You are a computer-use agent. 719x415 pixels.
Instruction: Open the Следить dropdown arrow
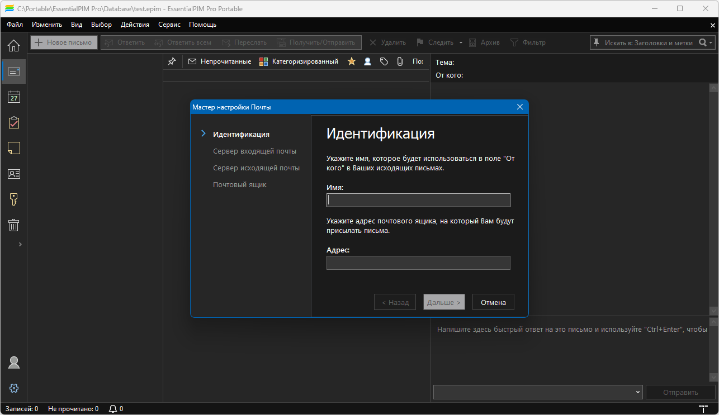[461, 42]
